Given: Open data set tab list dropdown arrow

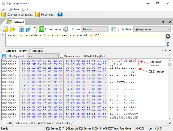Looking at the screenshot, I should pos(169,51).
